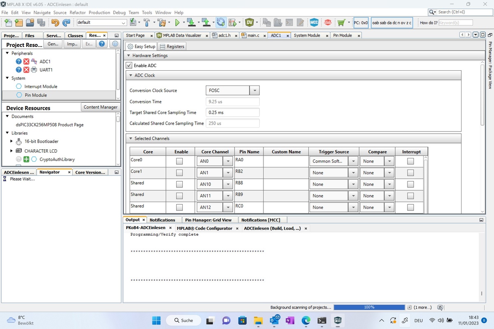Click the Debug Project toolbar icon
494x329 pixels.
[233, 22]
